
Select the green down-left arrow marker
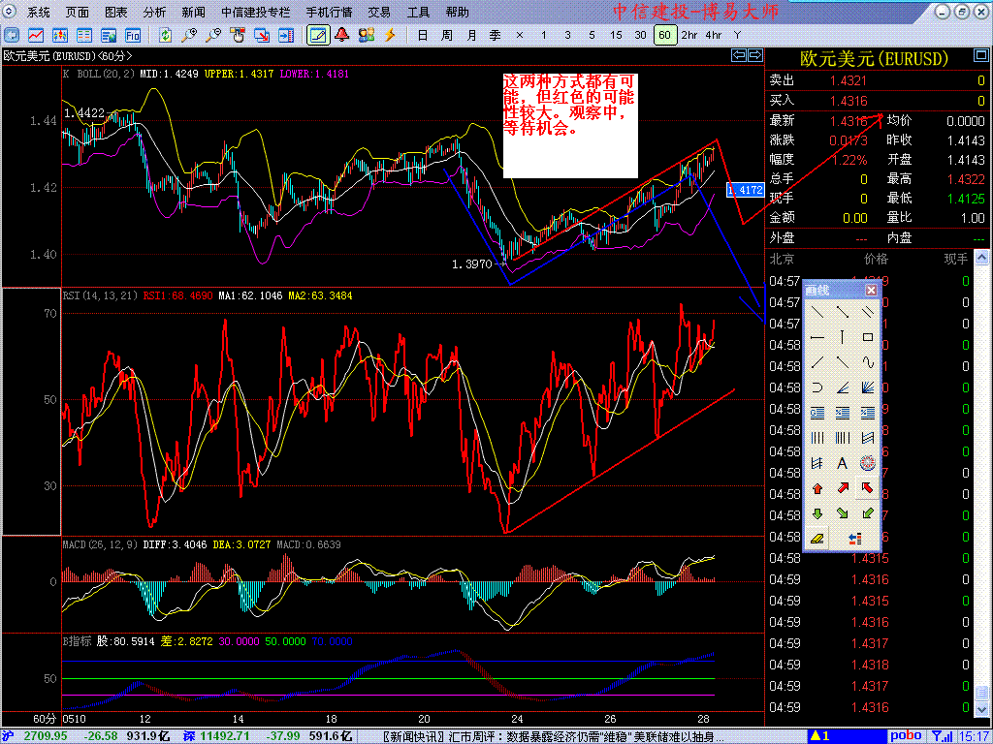(868, 513)
